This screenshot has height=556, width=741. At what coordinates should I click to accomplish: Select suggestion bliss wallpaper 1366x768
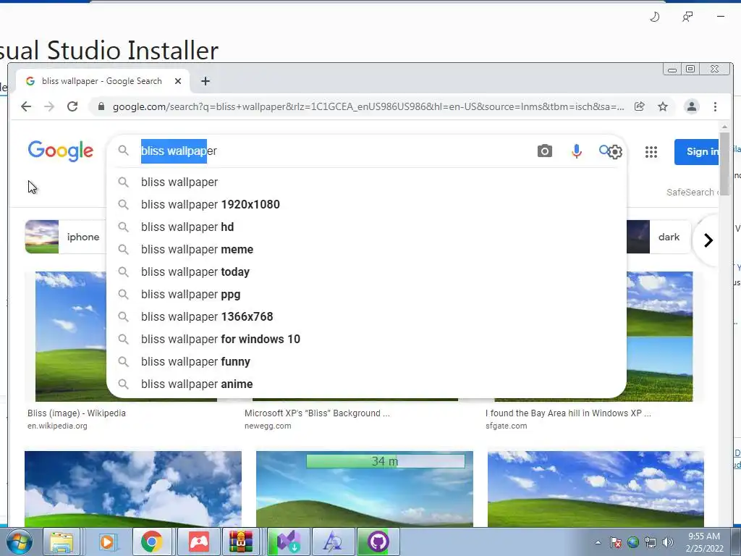pos(367,317)
